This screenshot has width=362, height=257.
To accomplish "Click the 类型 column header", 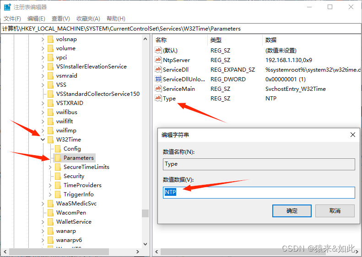I will tap(235, 40).
